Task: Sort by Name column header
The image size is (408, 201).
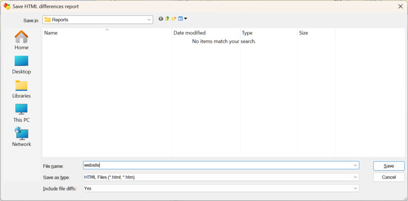Action: pos(107,33)
